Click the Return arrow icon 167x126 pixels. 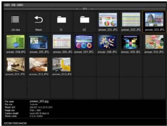coord(39,19)
